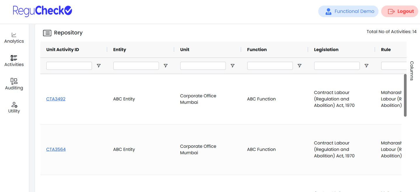Expand the Columns side panel
420x192 pixels.
tap(412, 71)
